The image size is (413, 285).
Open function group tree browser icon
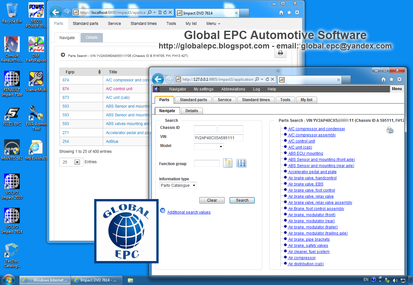pyautogui.click(x=228, y=163)
